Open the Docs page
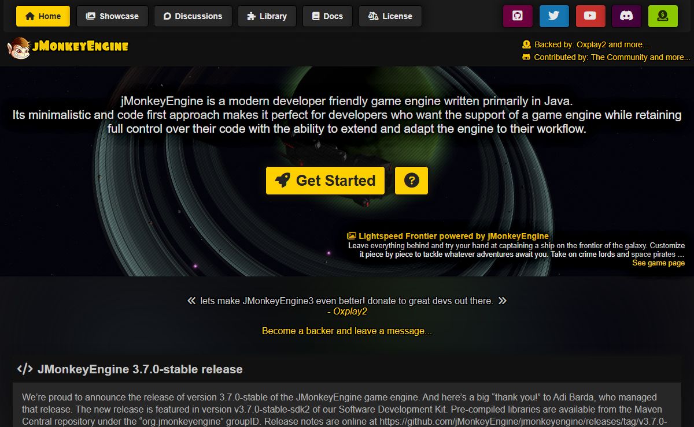The height and width of the screenshot is (427, 694). coord(327,16)
